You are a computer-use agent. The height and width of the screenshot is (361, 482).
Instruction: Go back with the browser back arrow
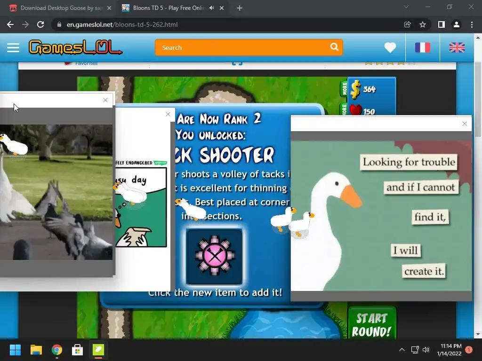coord(10,24)
